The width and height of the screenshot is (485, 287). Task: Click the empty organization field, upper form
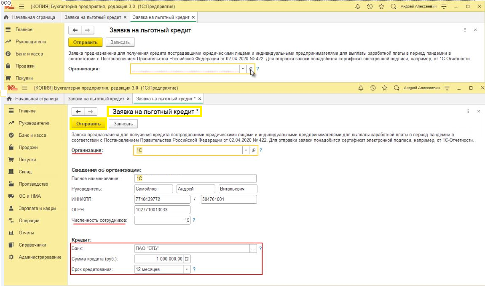pos(185,69)
